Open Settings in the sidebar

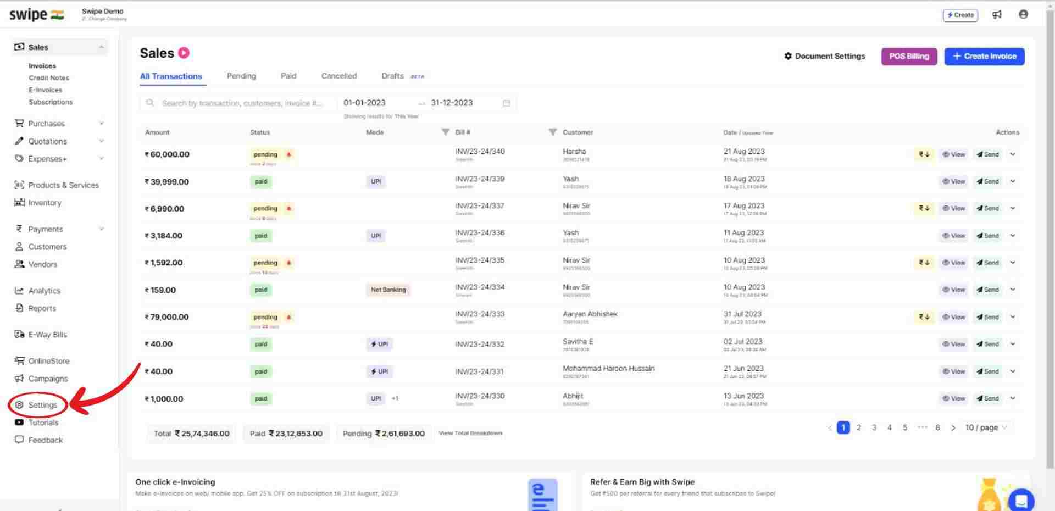[43, 405]
